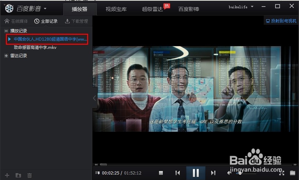Minimize the player window
The height and width of the screenshot is (180, 299).
pos(263,7)
